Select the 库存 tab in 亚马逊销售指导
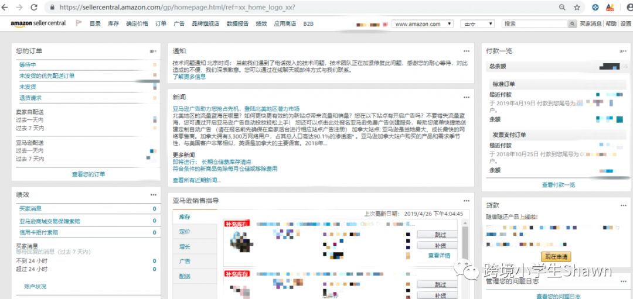The image size is (633, 299). pyautogui.click(x=195, y=217)
